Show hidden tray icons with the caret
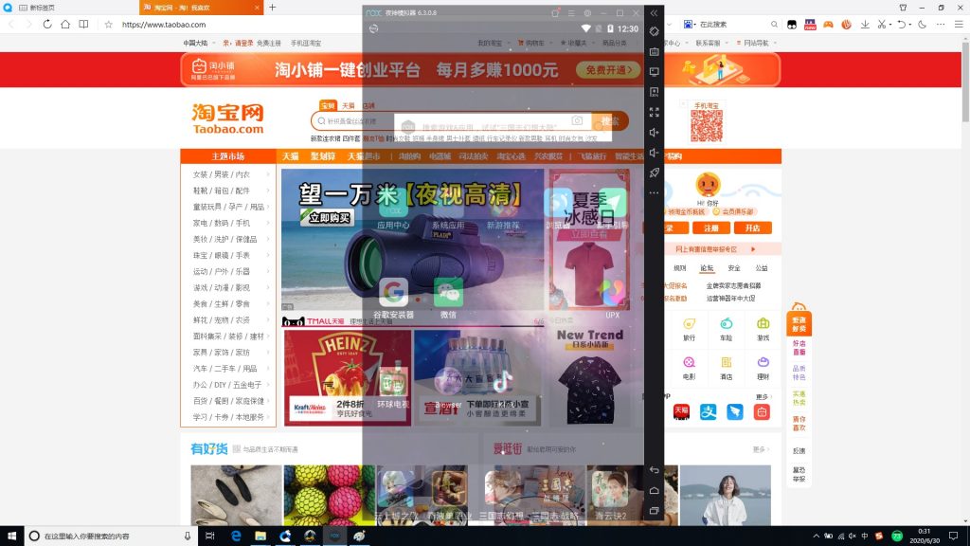Image resolution: width=970 pixels, height=546 pixels. pos(816,536)
